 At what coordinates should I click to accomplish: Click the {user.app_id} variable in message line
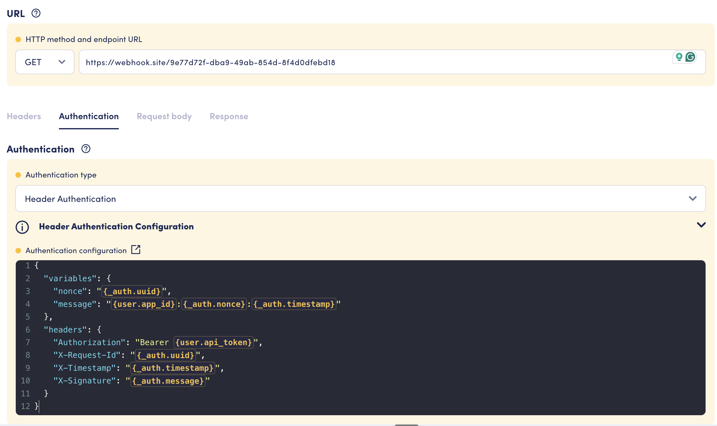pos(144,304)
